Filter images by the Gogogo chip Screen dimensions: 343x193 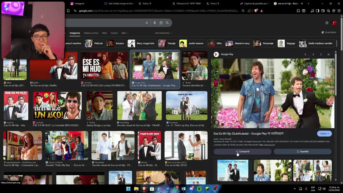pyautogui.click(x=287, y=43)
